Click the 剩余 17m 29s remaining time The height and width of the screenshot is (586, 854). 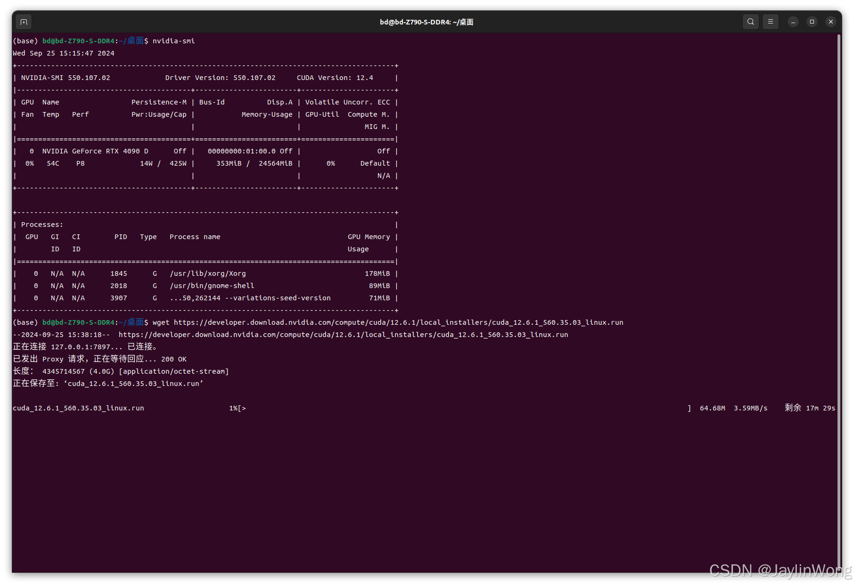click(x=810, y=408)
